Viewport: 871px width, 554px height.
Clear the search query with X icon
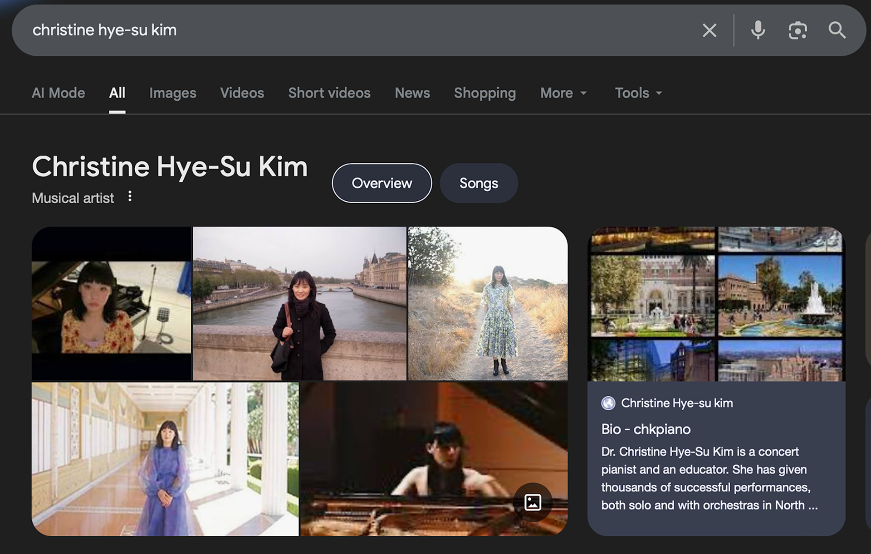(x=709, y=30)
